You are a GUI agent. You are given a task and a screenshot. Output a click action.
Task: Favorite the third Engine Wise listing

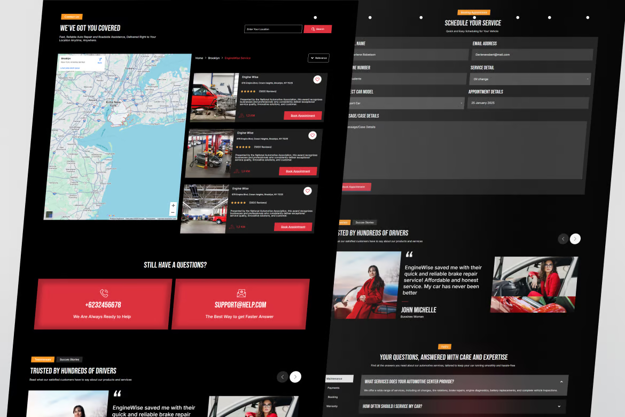coord(308,191)
